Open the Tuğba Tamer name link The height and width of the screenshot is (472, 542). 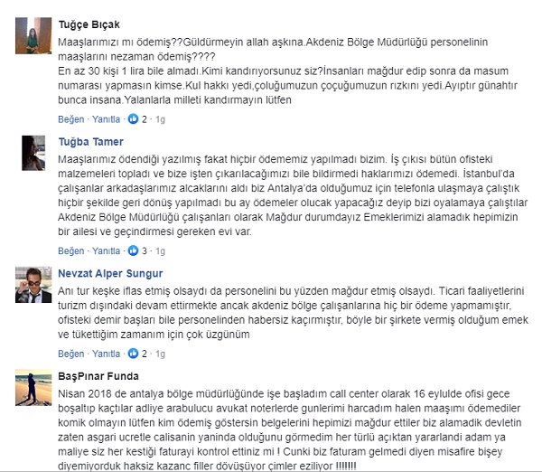[x=90, y=142]
